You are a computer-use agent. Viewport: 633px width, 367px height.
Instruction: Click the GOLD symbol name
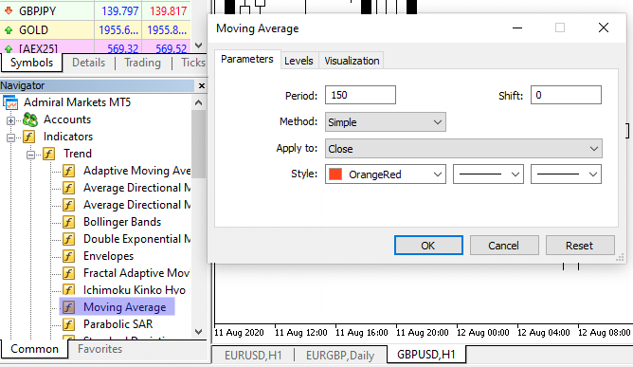(x=33, y=30)
